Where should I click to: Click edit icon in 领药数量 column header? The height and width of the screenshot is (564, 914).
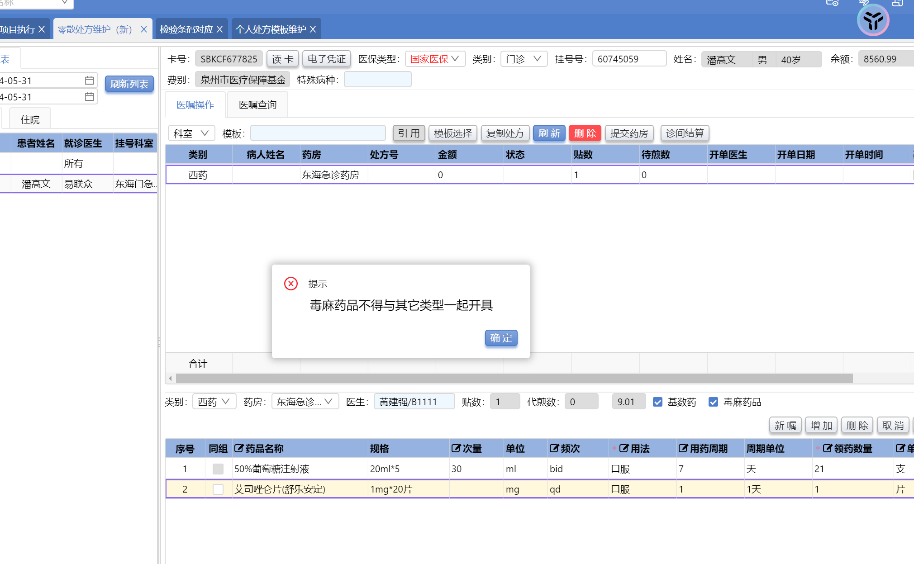827,448
